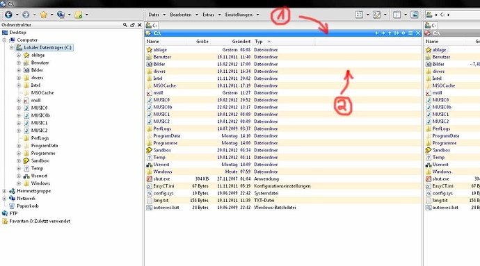
Task: Click the Back navigation arrow in the toolbar
Action: (x=8, y=15)
